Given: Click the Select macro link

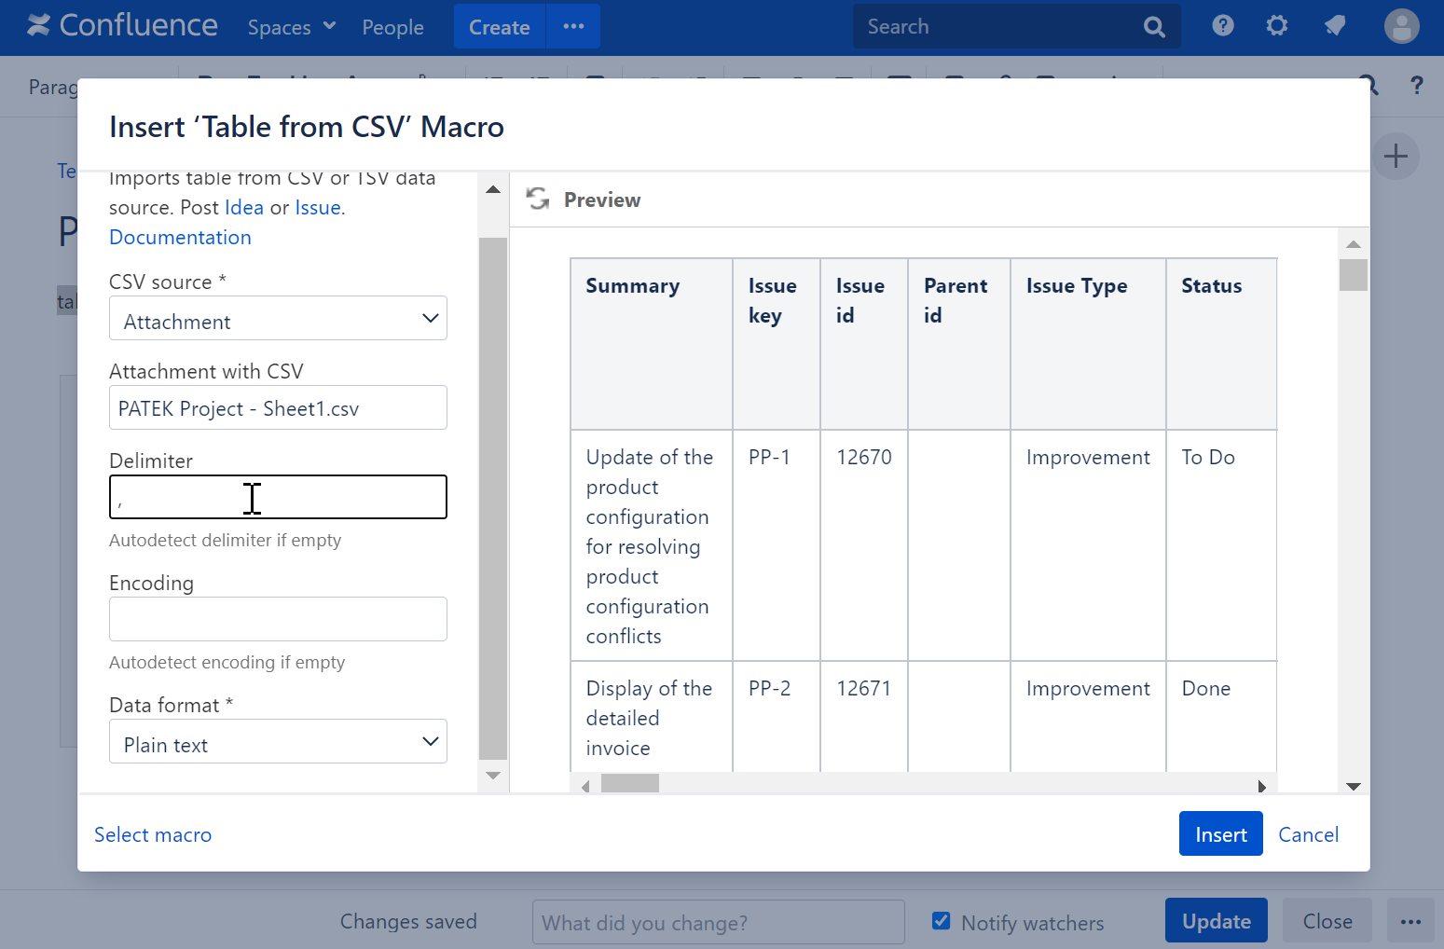Looking at the screenshot, I should coord(153,834).
